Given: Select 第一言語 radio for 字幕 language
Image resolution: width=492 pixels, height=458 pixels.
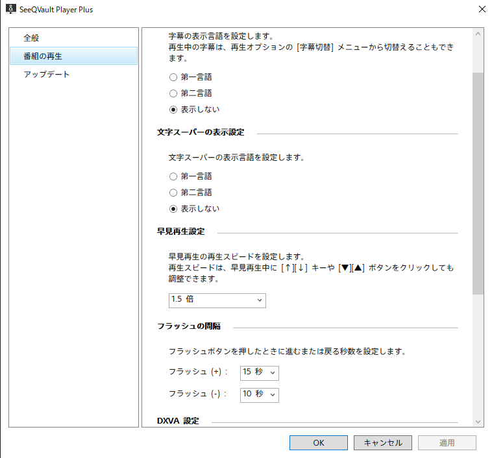Looking at the screenshot, I should [173, 77].
